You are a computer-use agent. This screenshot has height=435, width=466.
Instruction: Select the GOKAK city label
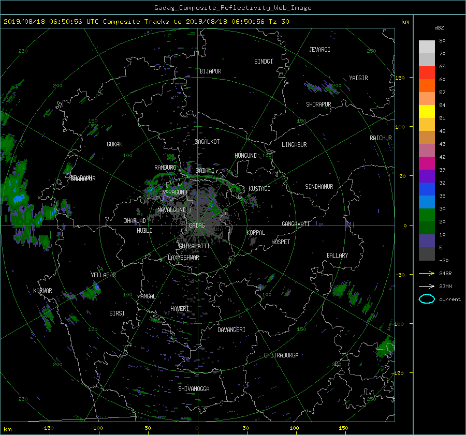point(114,144)
